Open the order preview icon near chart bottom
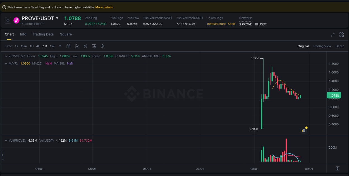This screenshot has width=349, height=176. [x=304, y=130]
